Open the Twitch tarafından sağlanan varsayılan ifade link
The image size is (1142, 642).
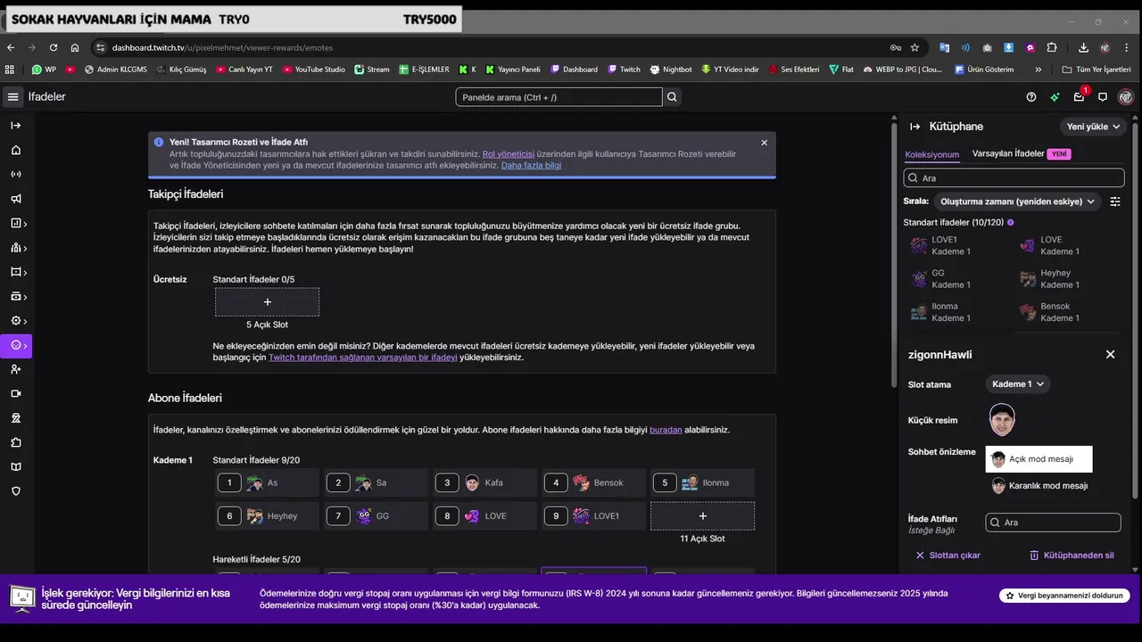(x=363, y=357)
